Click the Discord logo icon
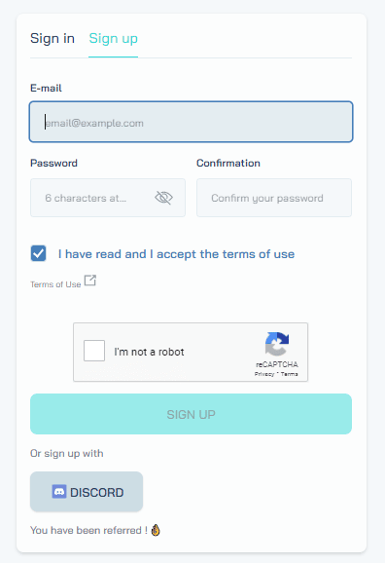The width and height of the screenshot is (385, 563). pos(59,492)
